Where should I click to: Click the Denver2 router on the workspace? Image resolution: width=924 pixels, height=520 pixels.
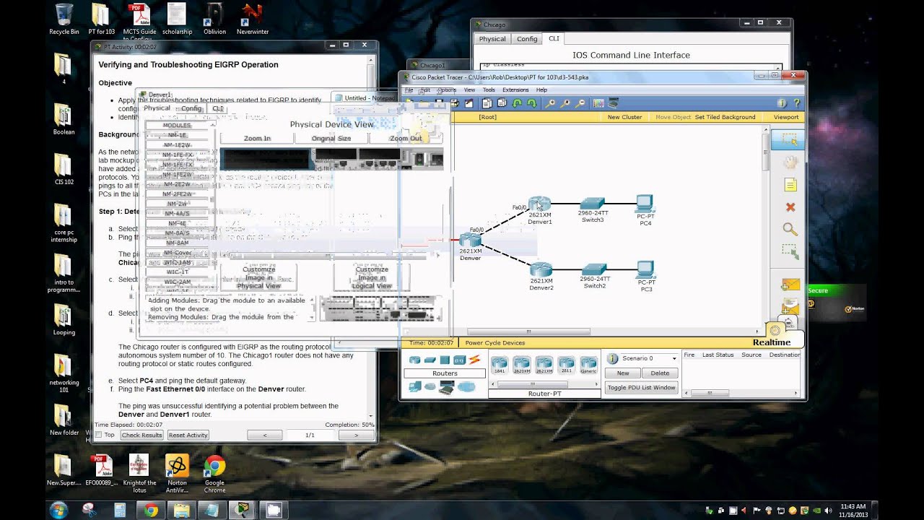pos(541,269)
